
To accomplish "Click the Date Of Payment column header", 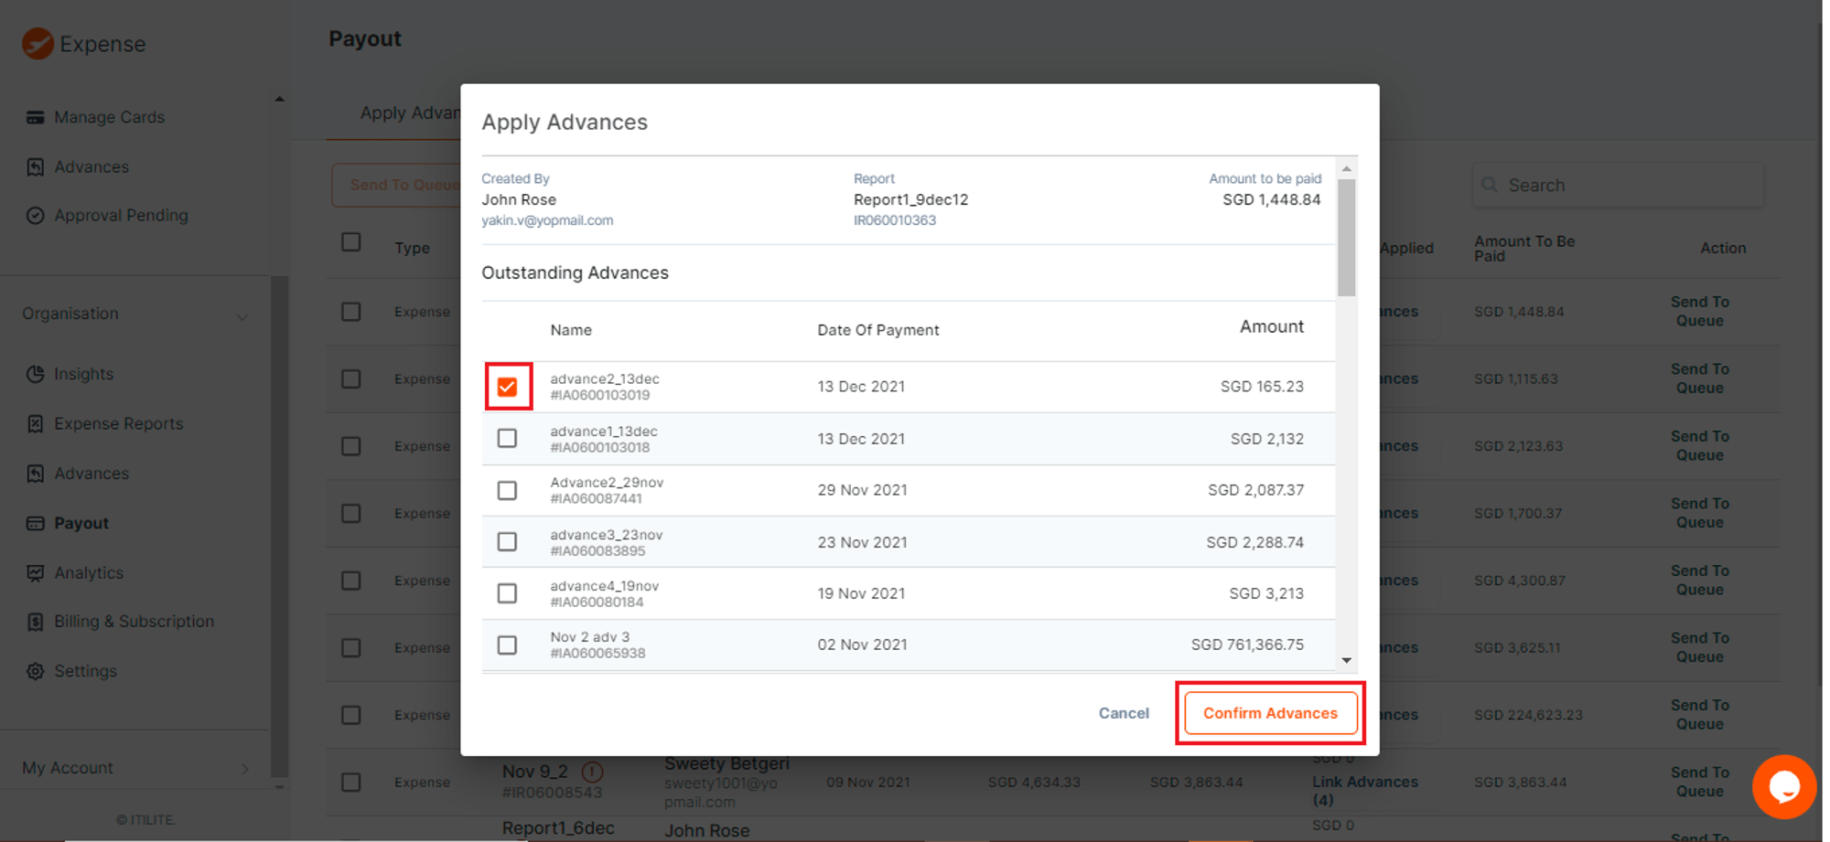I will point(877,330).
